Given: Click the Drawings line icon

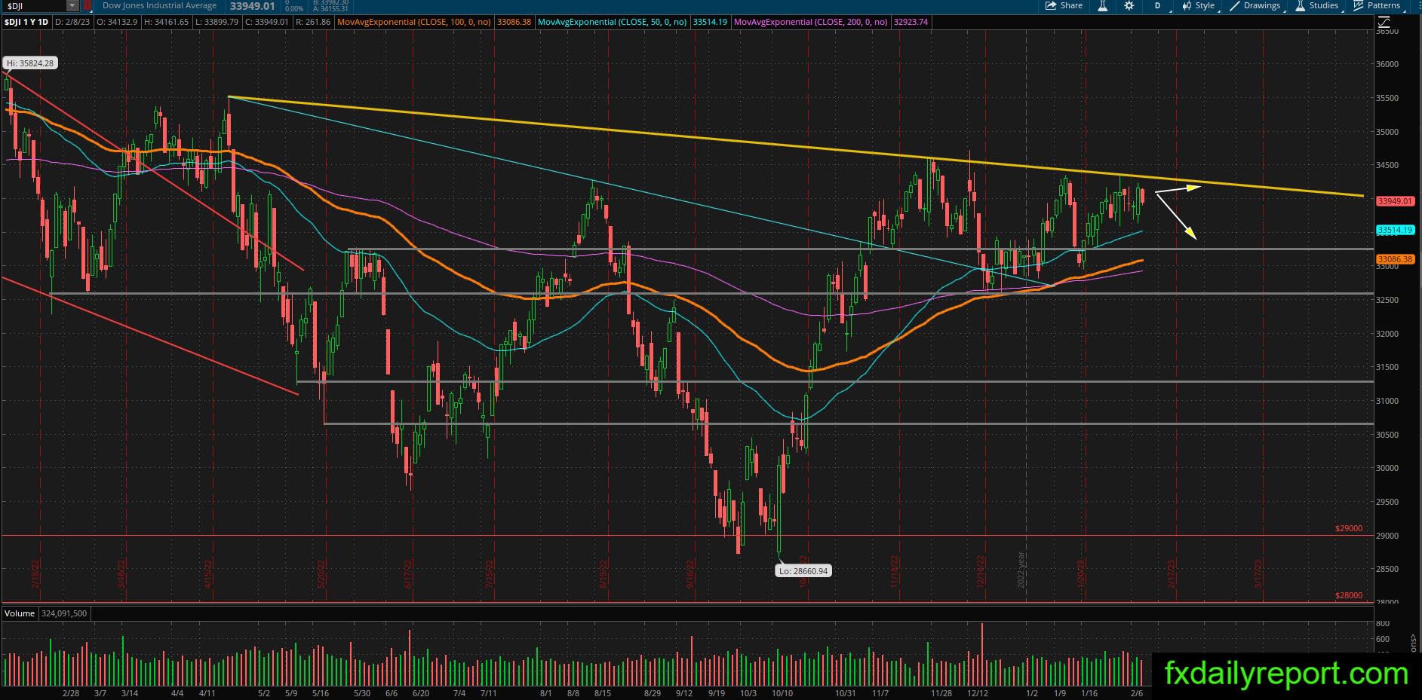Looking at the screenshot, I should [x=1235, y=6].
